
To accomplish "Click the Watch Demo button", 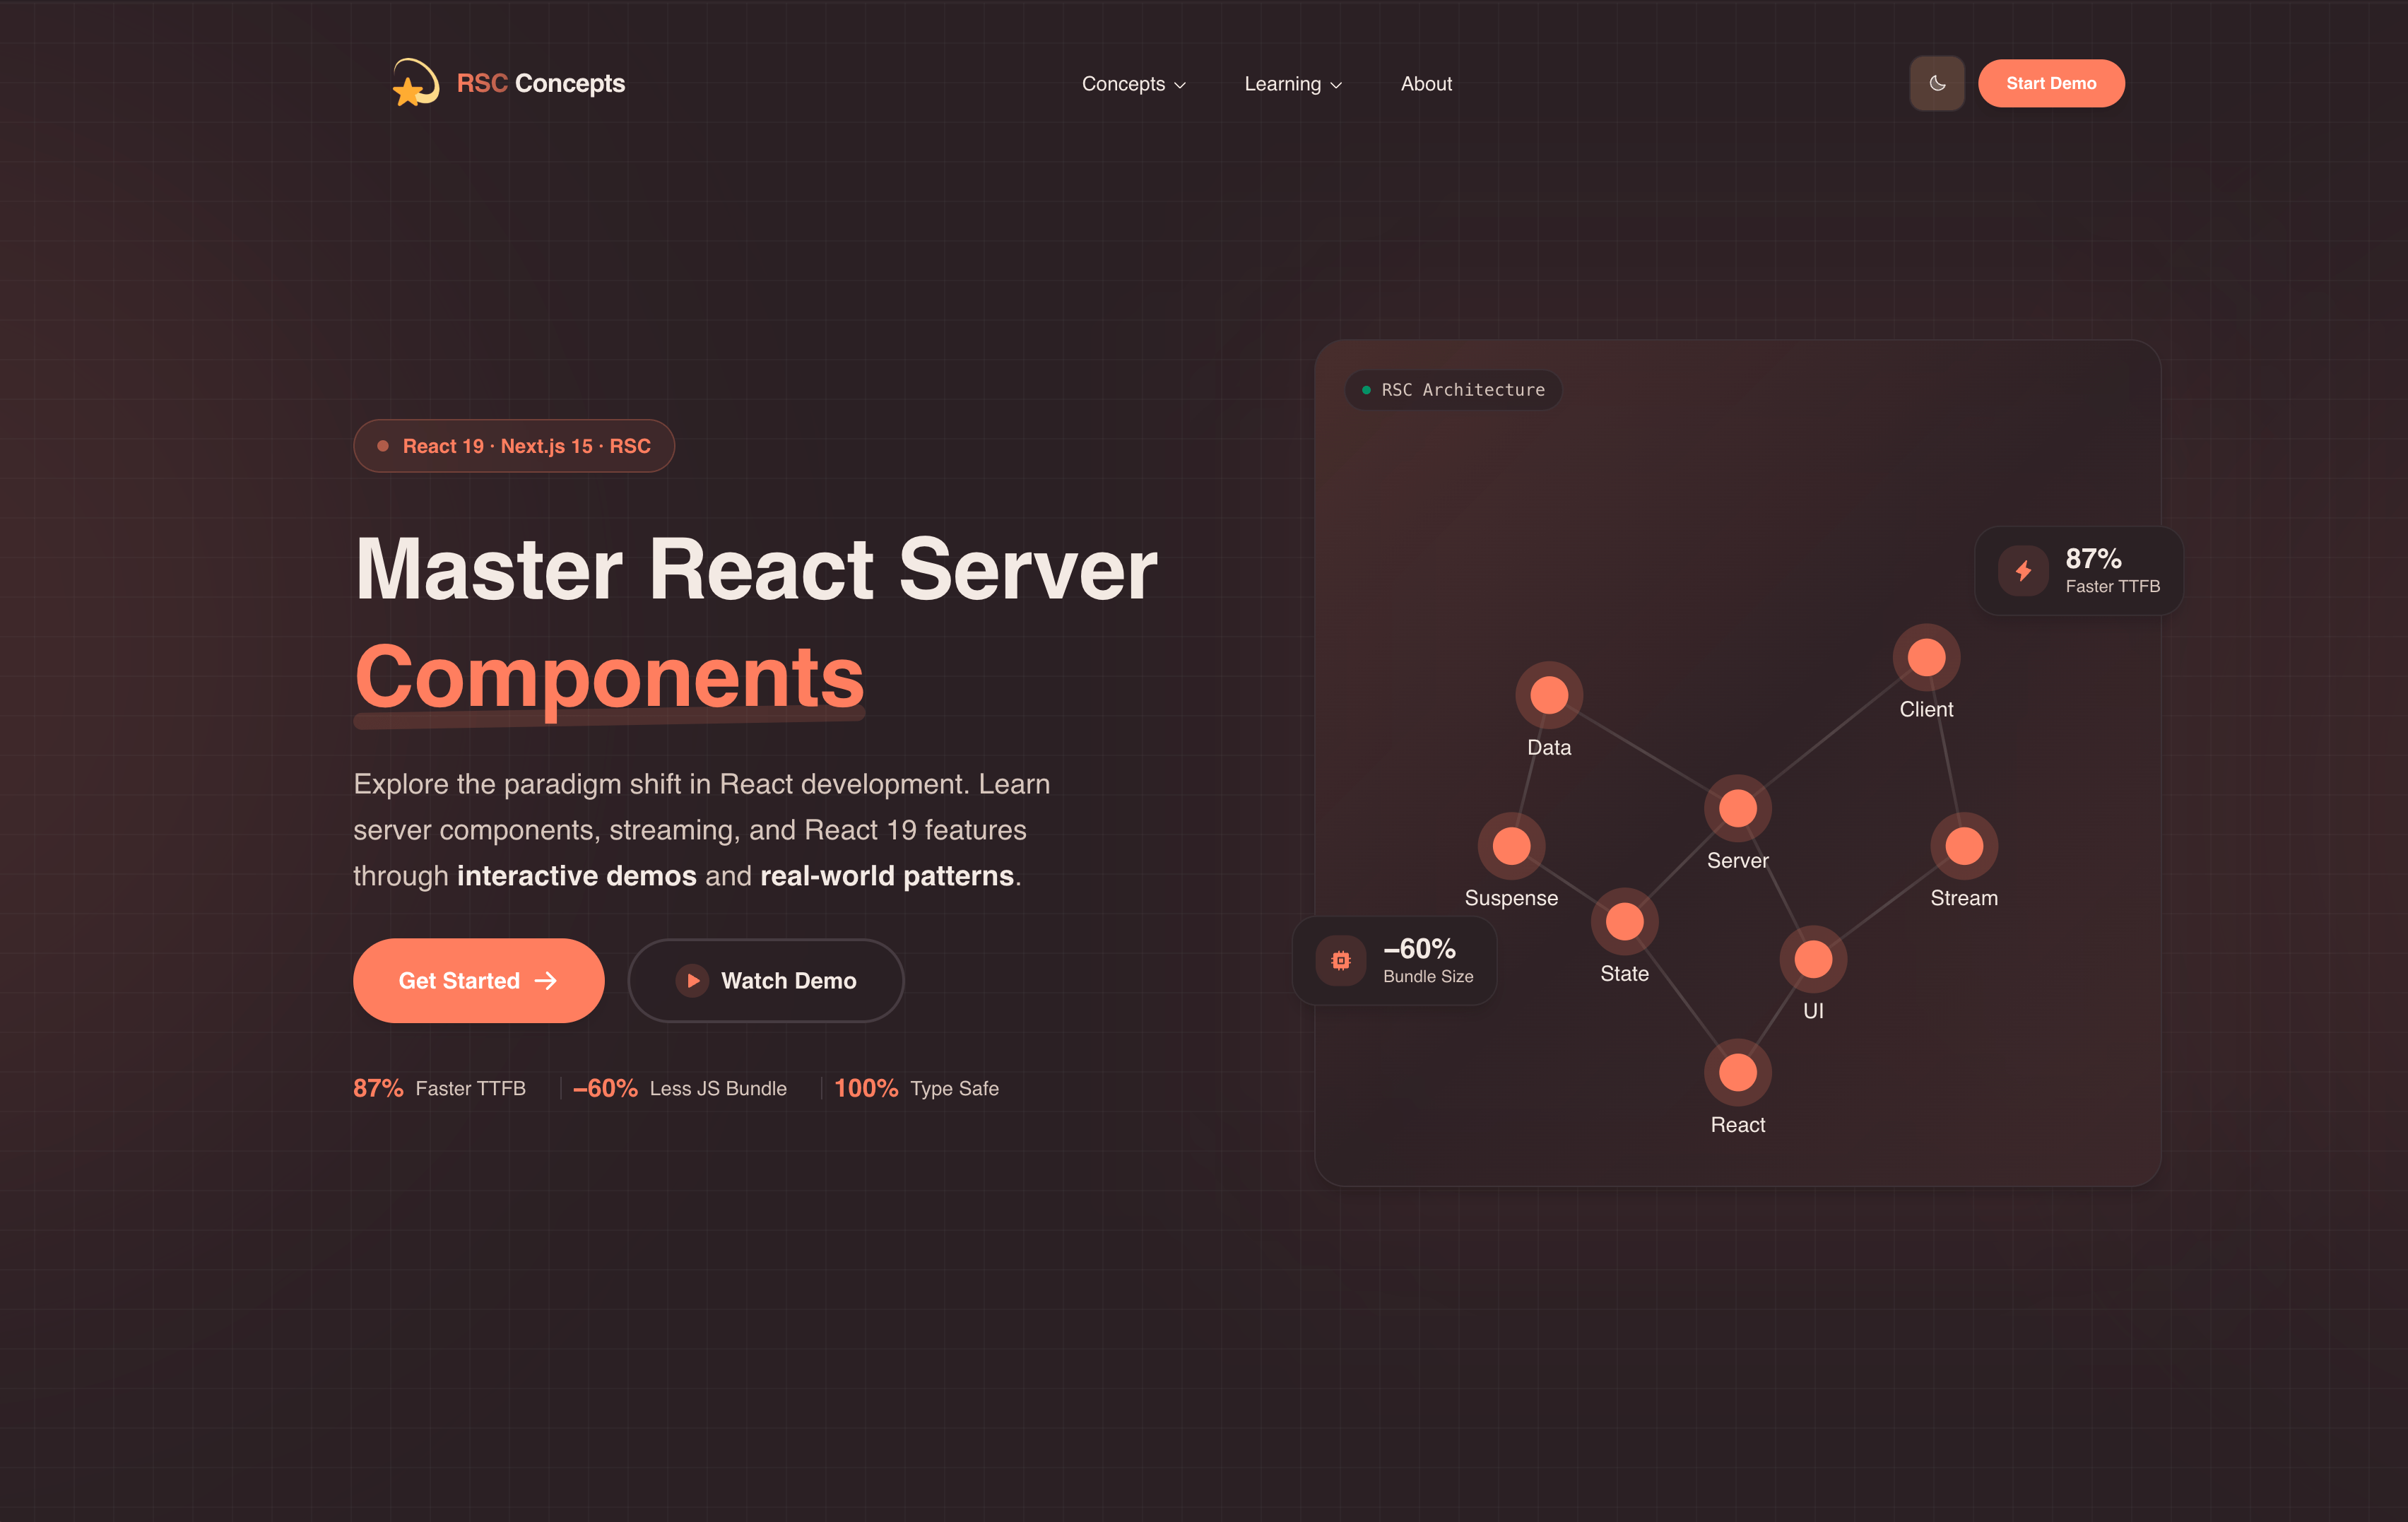I will click(x=766, y=981).
